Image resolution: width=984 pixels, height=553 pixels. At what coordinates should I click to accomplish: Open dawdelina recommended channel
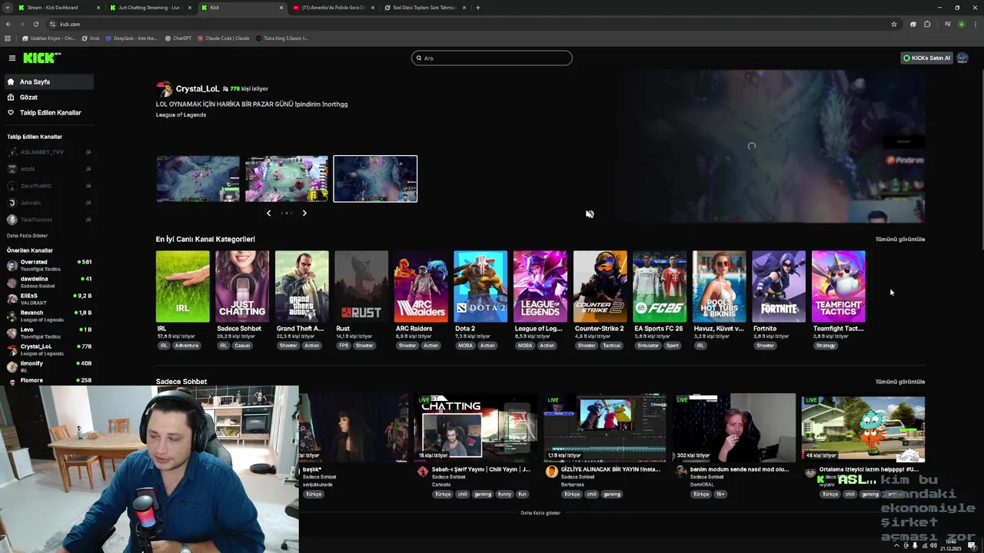pyautogui.click(x=48, y=282)
